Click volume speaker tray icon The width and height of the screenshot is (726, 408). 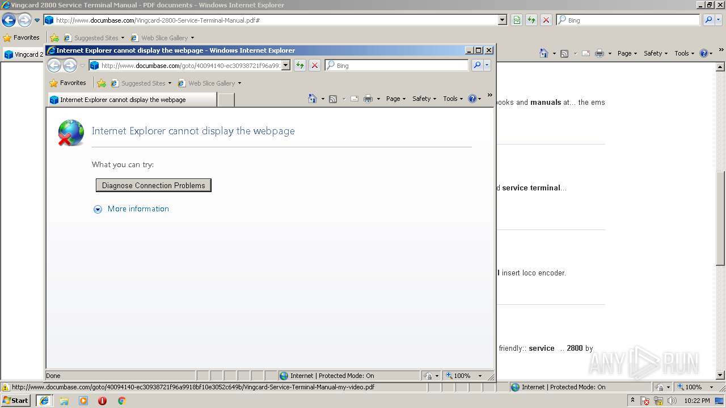[x=672, y=401]
